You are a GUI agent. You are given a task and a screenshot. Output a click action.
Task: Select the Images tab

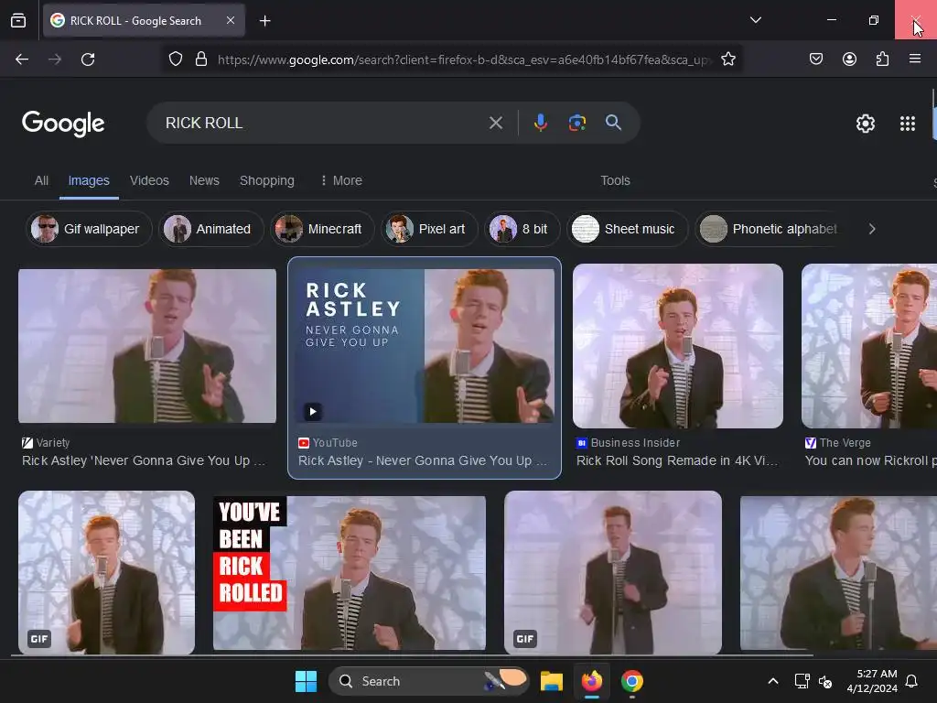(89, 180)
